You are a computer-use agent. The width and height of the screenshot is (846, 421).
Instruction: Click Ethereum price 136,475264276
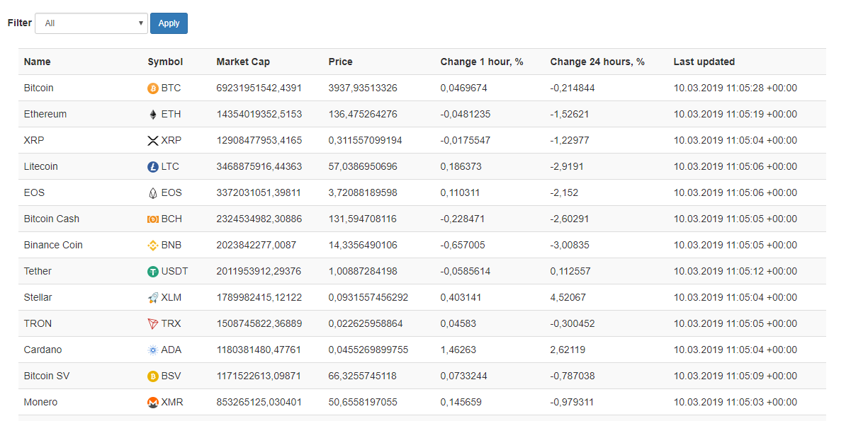coord(363,115)
